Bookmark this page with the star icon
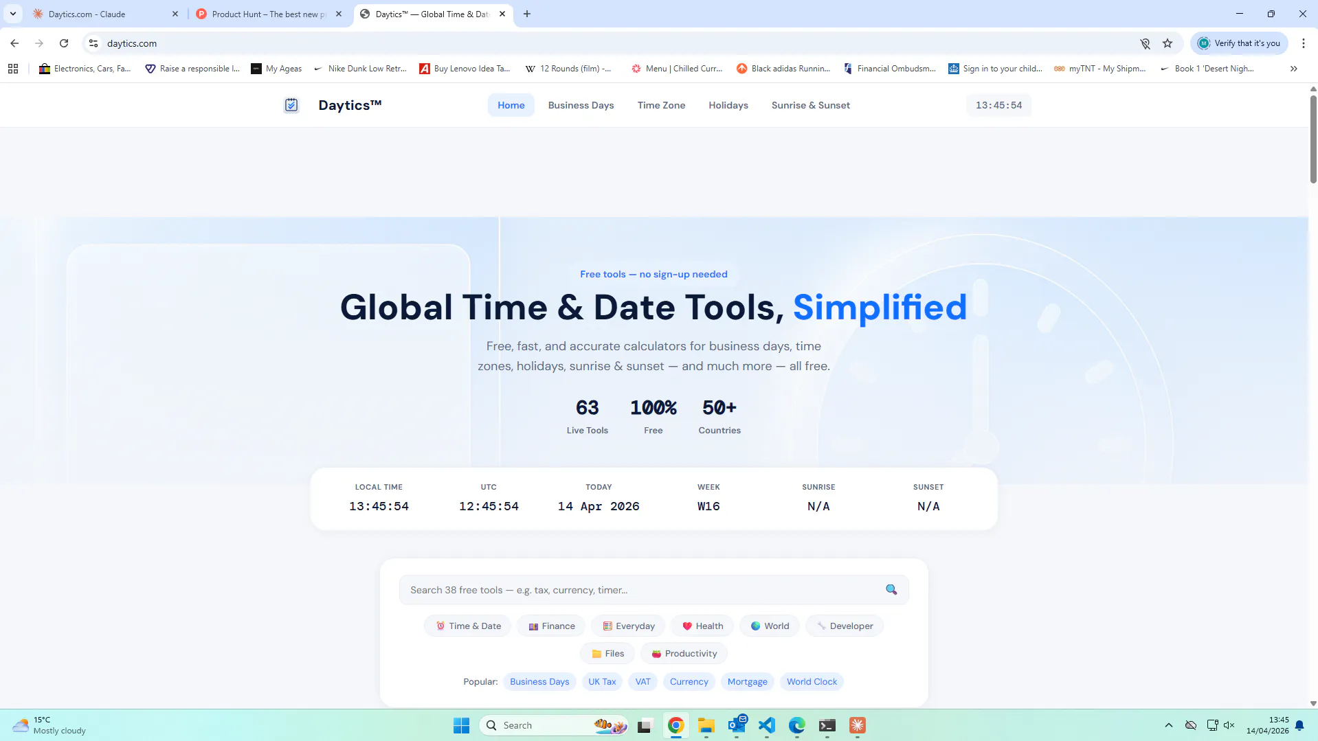1318x741 pixels. tap(1168, 43)
